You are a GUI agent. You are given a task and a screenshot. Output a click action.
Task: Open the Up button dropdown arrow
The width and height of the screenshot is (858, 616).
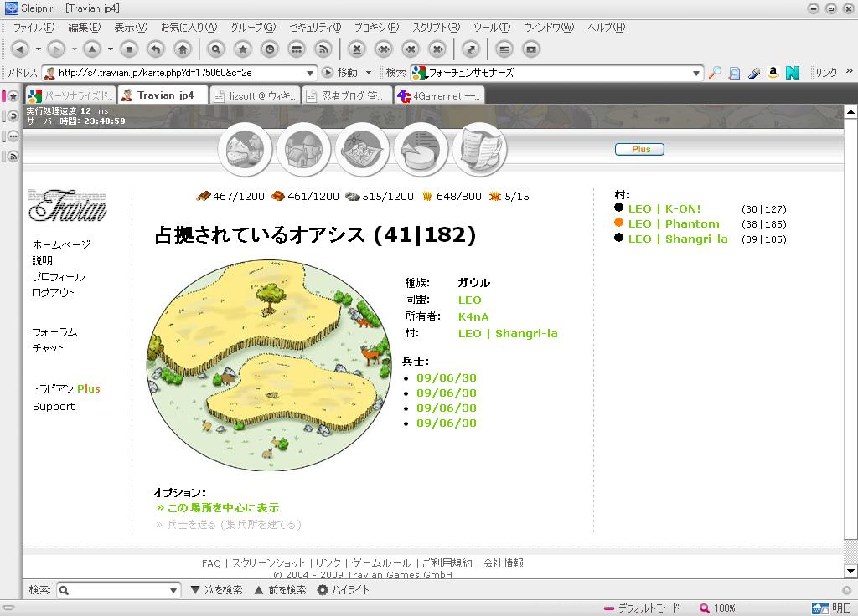[111, 49]
